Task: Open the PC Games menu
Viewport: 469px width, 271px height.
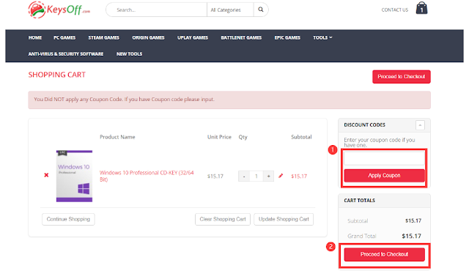Action: pos(64,37)
